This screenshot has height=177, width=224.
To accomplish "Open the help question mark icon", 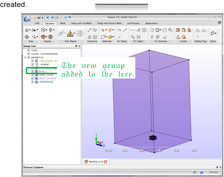I will point(219,23).
